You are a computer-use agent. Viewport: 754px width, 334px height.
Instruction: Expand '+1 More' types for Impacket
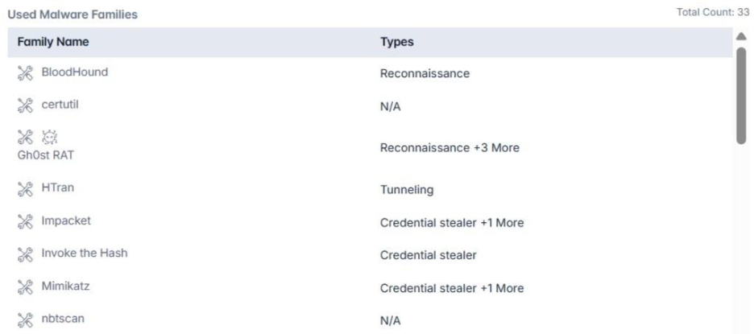pyautogui.click(x=501, y=222)
